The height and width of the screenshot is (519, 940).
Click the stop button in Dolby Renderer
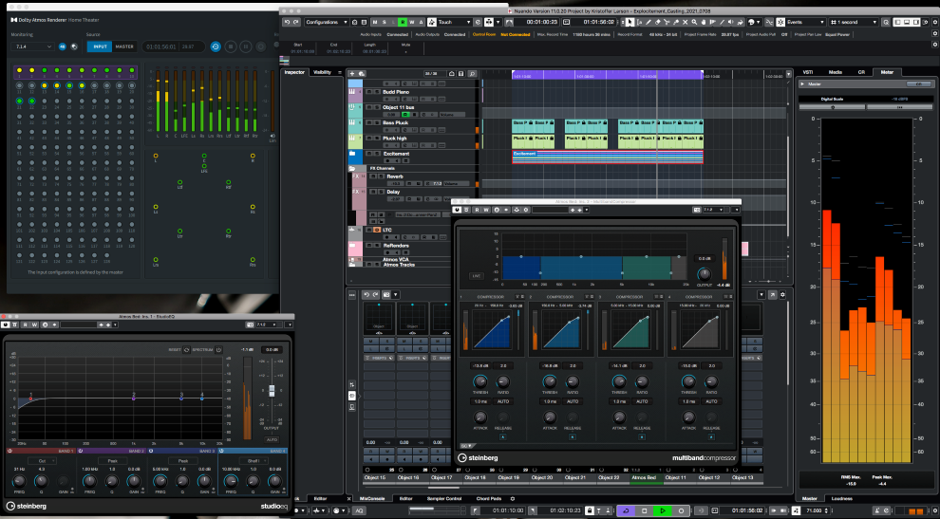pos(231,46)
